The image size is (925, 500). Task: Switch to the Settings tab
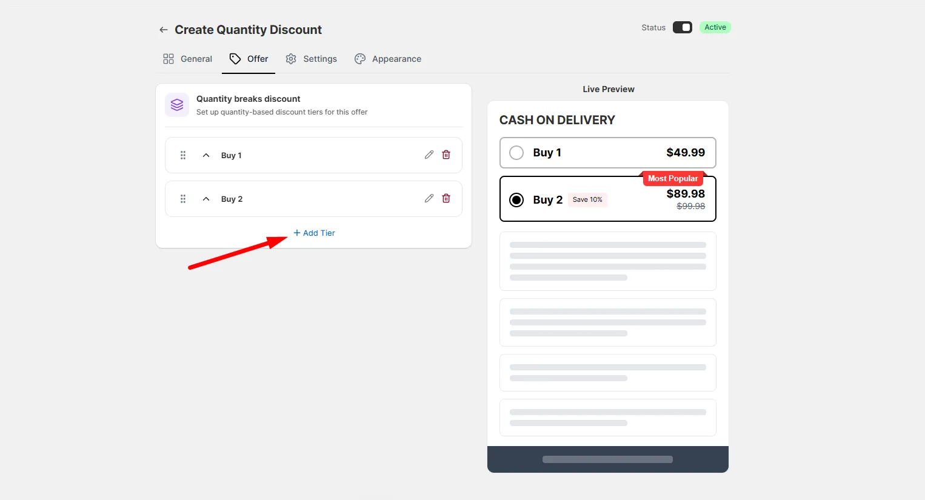(x=312, y=59)
